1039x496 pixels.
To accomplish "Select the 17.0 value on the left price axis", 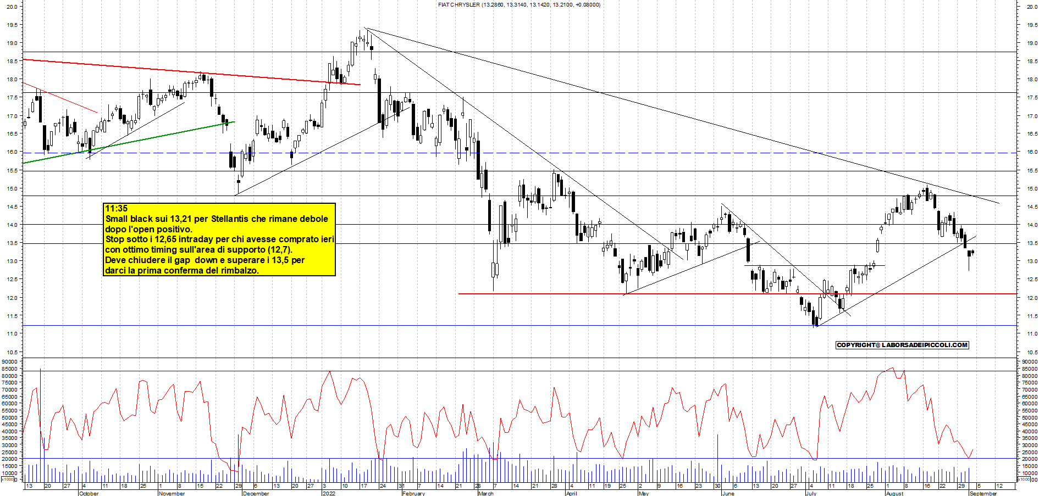I will click(12, 116).
